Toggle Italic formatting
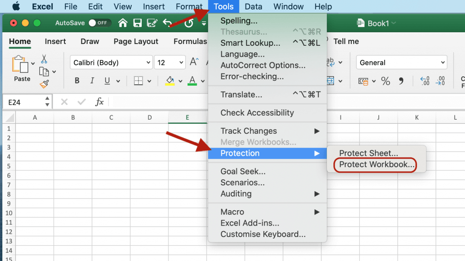 (92, 81)
